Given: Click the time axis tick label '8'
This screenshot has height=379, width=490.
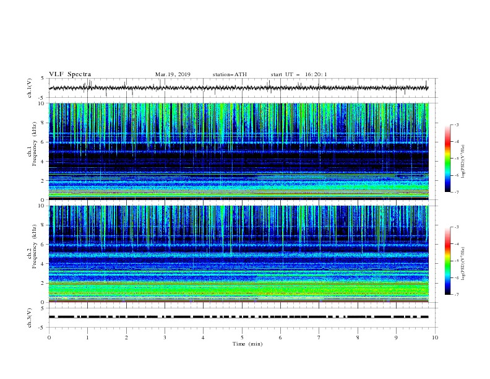Looking at the screenshot, I should click(x=358, y=338).
